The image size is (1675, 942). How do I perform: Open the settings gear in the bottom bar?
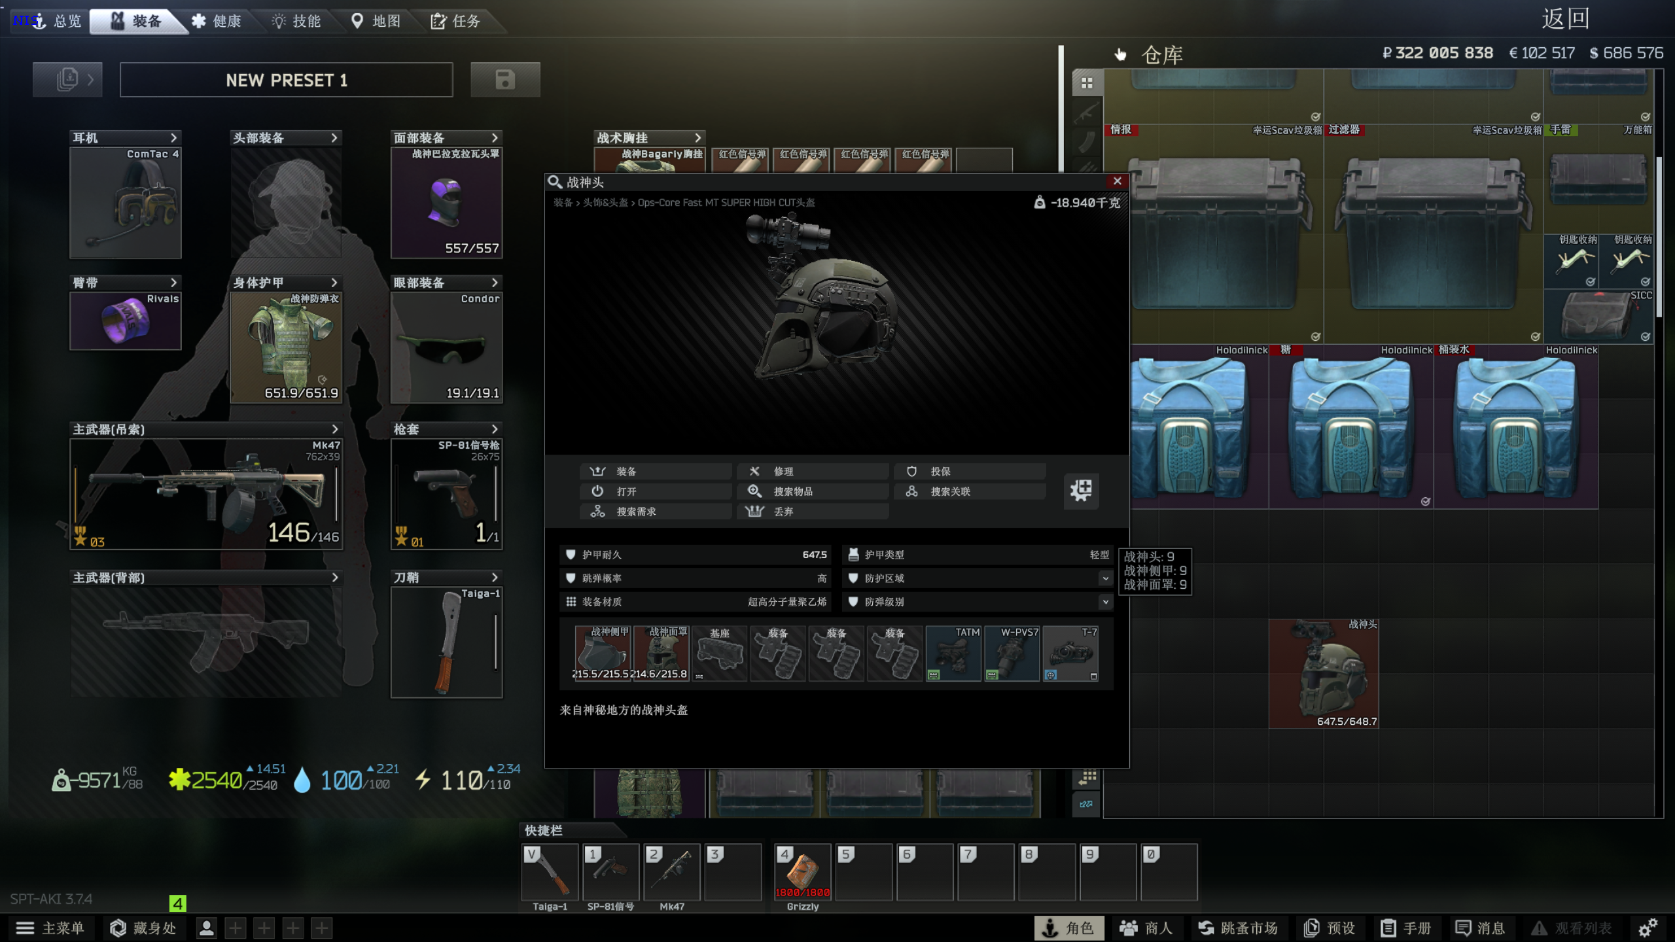[x=1648, y=928]
